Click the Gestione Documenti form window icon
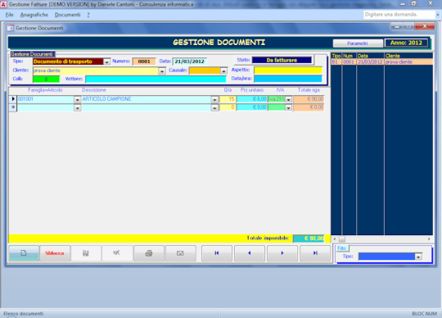The height and width of the screenshot is (318, 442). (x=11, y=28)
